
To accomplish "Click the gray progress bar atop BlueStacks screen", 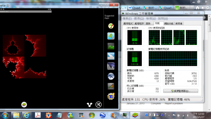I will 26,12.
